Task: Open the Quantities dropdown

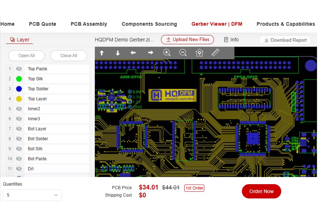Action: (32, 195)
